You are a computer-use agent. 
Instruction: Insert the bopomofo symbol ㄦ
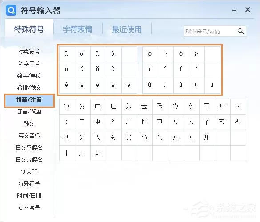coord(206,137)
